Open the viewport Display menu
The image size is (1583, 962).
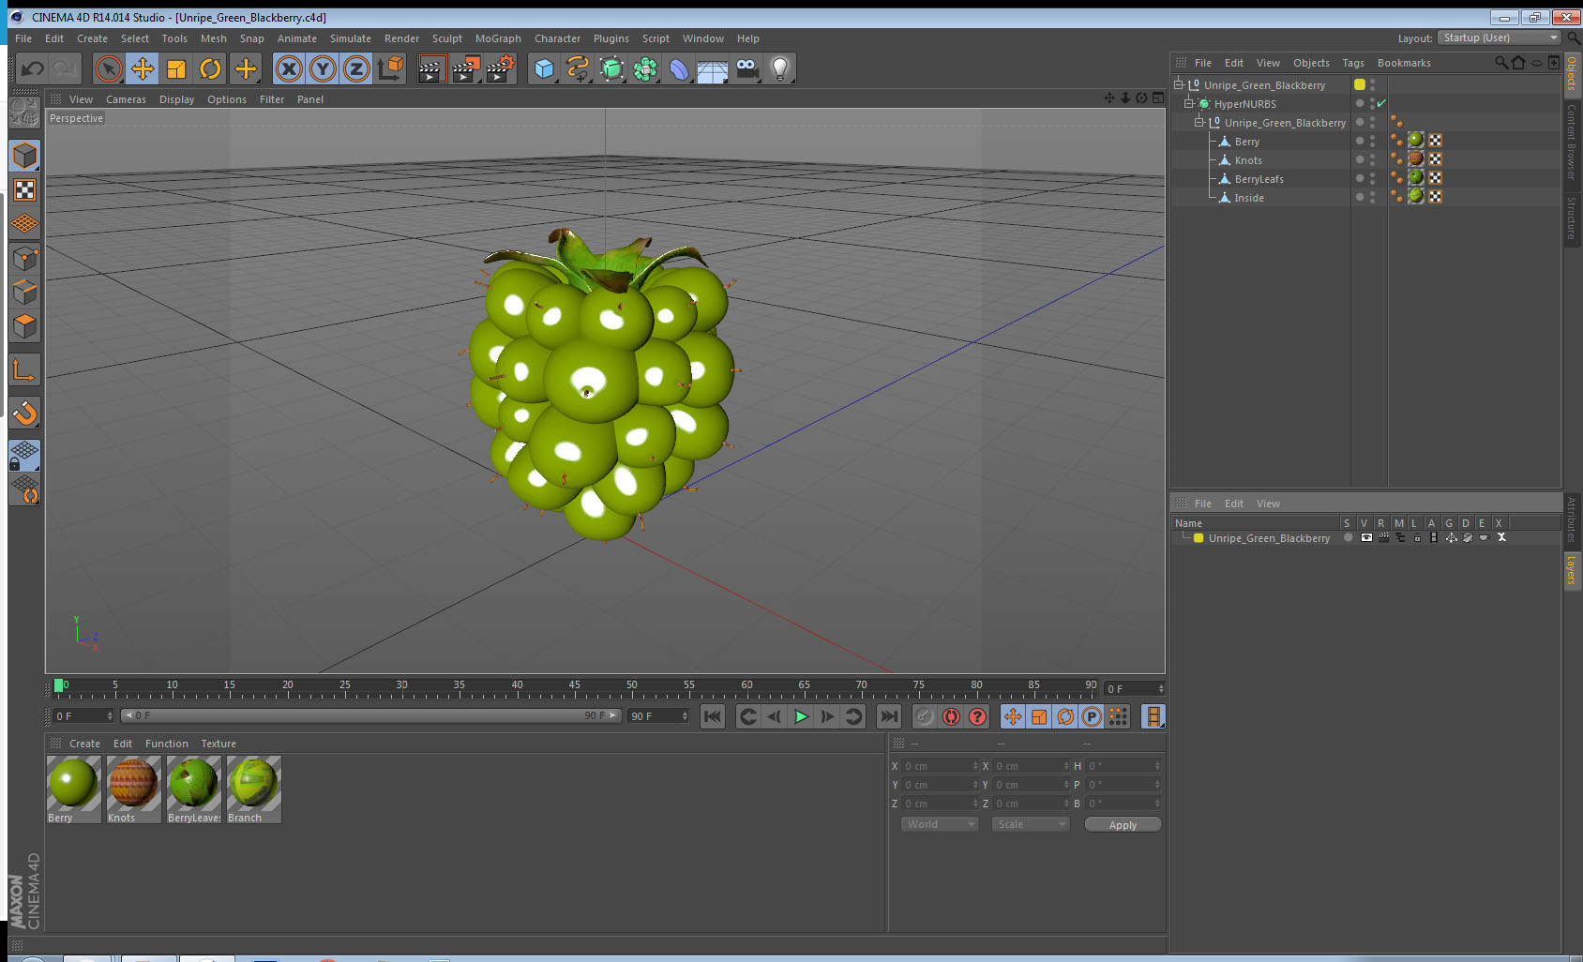[176, 99]
